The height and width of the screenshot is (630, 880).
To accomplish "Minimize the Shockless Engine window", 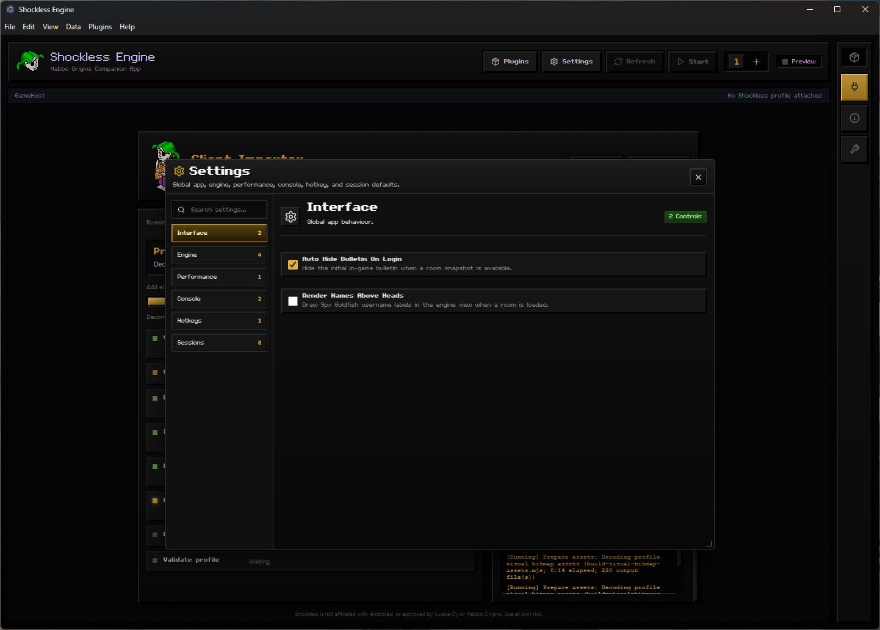I will click(x=810, y=9).
